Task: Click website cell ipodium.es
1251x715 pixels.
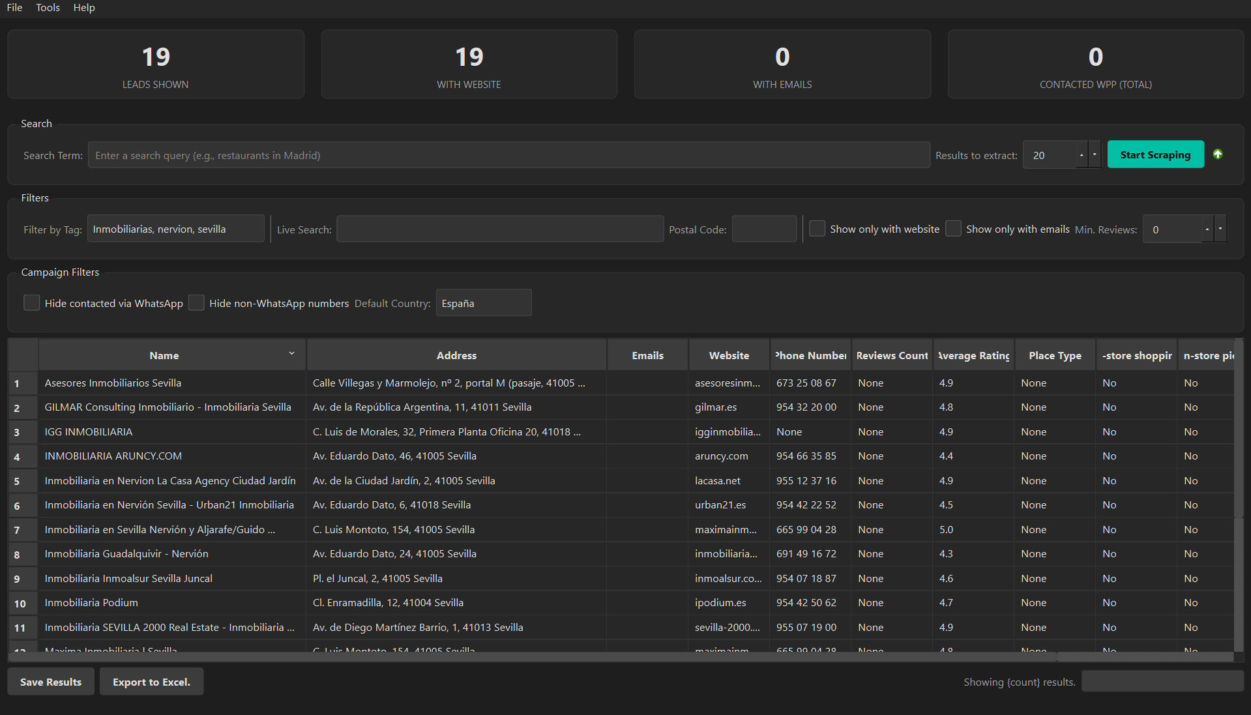Action: [729, 603]
